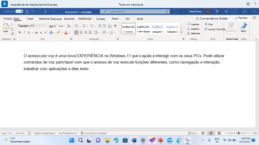This screenshot has width=259, height=145.
Task: Toggle Superscript formatting
Action: (46, 33)
